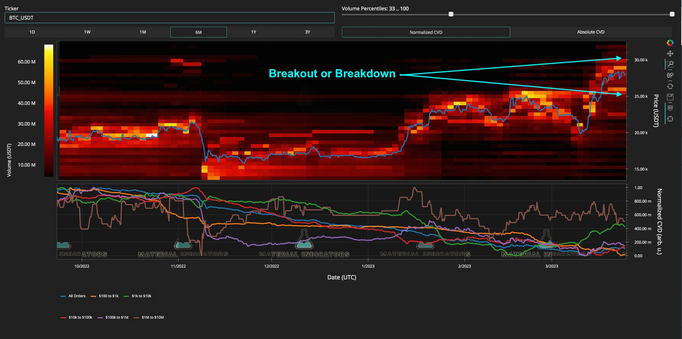This screenshot has width=682, height=339.
Task: Click the 50.00 M volume scale label
Action: pos(27,82)
